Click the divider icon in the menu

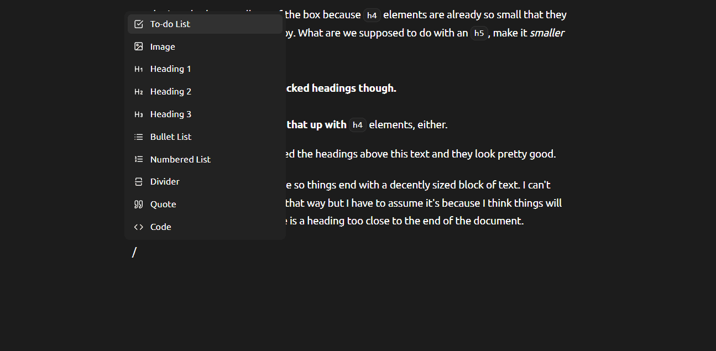pyautogui.click(x=139, y=182)
